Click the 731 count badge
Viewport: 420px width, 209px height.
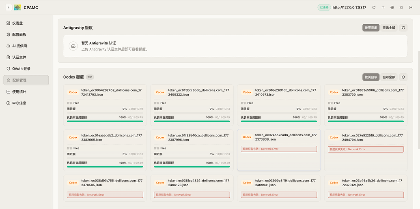click(x=90, y=77)
